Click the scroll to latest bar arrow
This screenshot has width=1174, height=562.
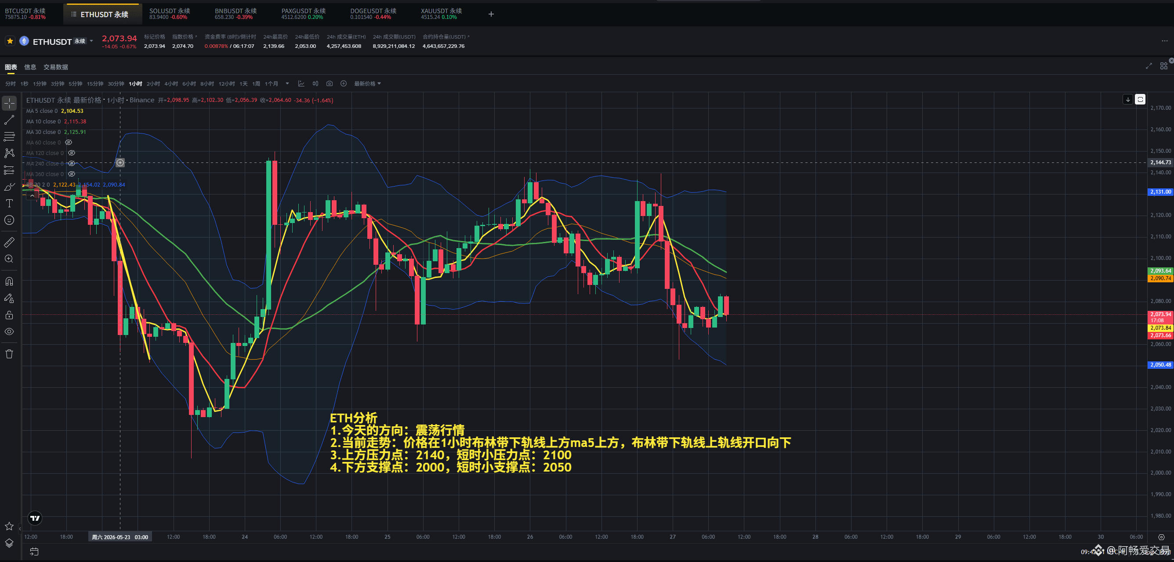pyautogui.click(x=1128, y=99)
